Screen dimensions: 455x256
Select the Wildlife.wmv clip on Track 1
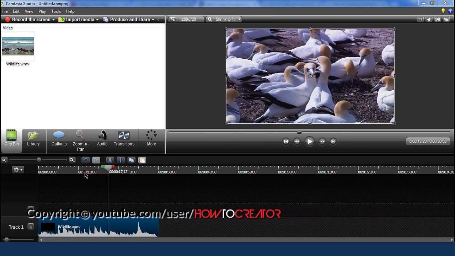click(98, 228)
